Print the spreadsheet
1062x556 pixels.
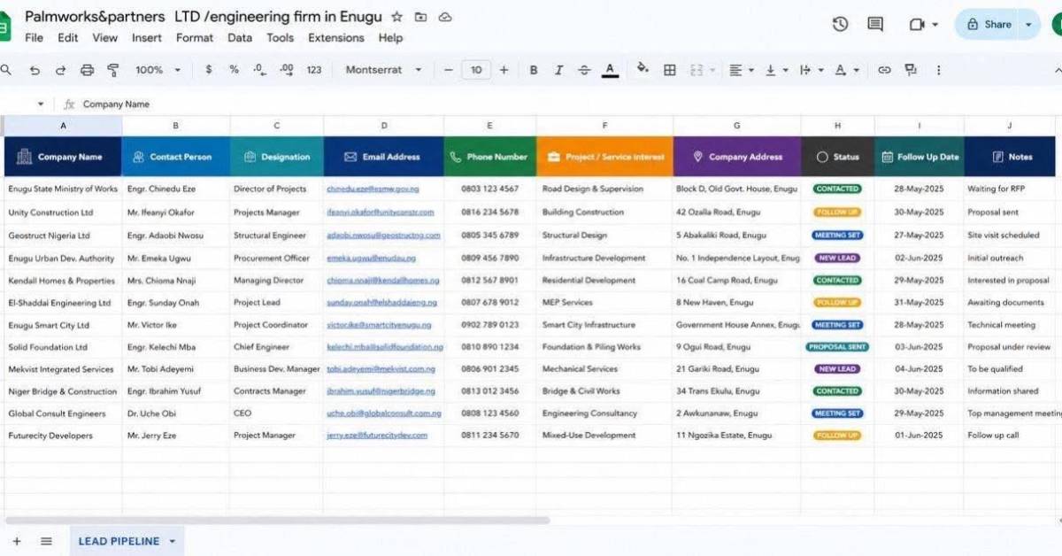[87, 70]
